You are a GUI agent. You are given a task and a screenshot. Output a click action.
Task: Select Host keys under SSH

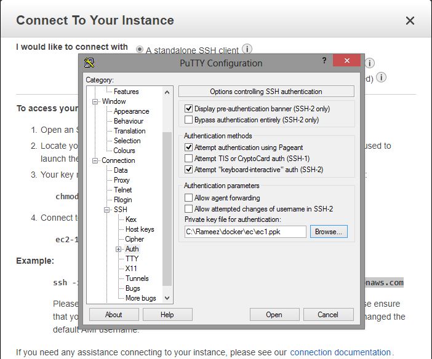click(140, 229)
